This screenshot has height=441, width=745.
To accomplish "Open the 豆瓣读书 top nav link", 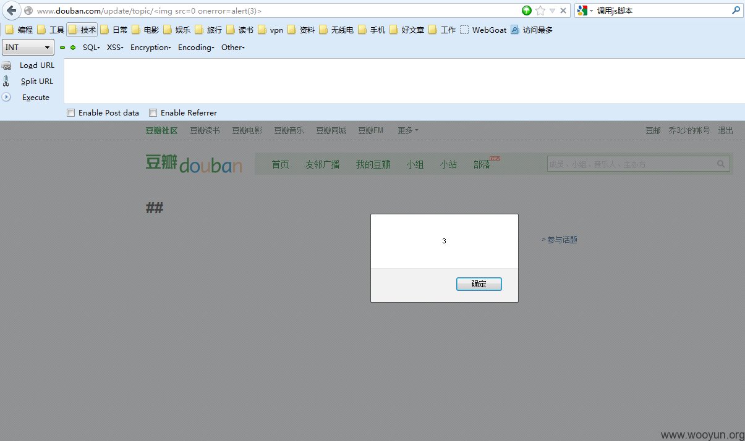I will click(x=205, y=131).
